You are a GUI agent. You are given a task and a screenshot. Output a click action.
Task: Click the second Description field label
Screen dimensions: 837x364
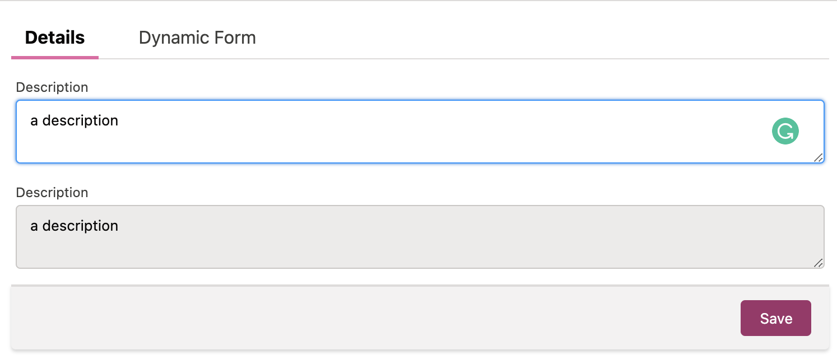52,193
